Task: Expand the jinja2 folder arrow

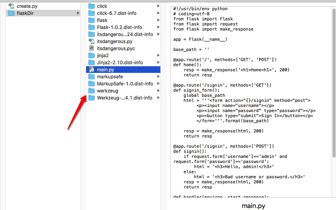Action: (158, 55)
